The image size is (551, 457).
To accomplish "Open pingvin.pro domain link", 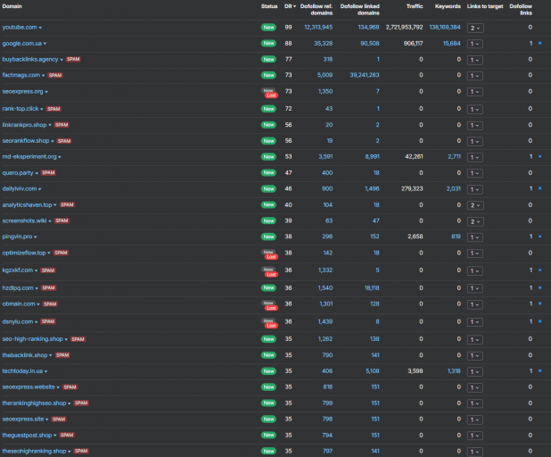I will (17, 237).
